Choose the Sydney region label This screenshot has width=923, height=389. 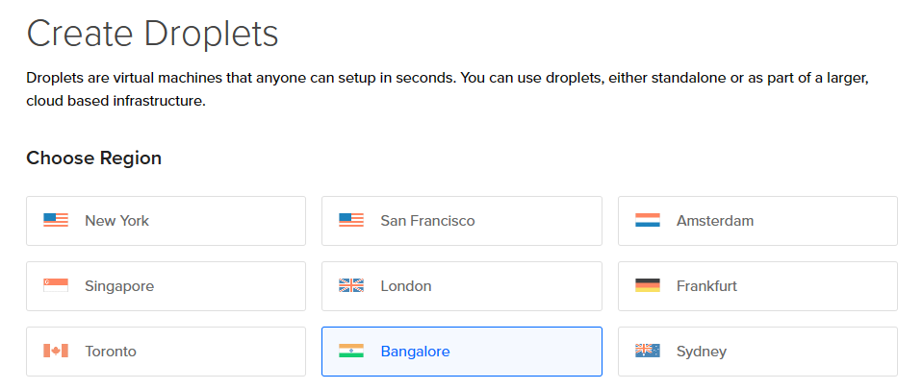click(702, 352)
